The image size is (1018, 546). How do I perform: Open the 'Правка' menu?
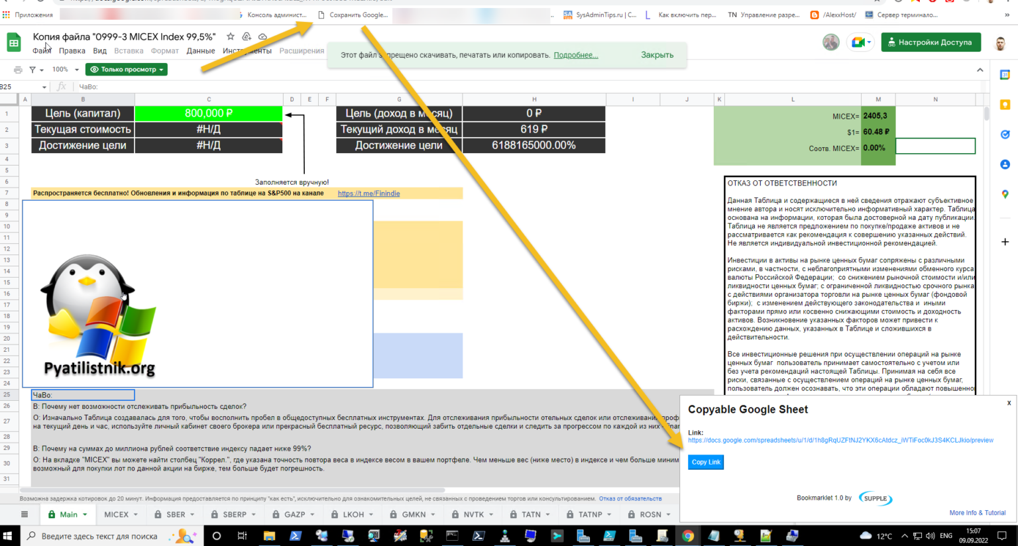click(x=72, y=51)
